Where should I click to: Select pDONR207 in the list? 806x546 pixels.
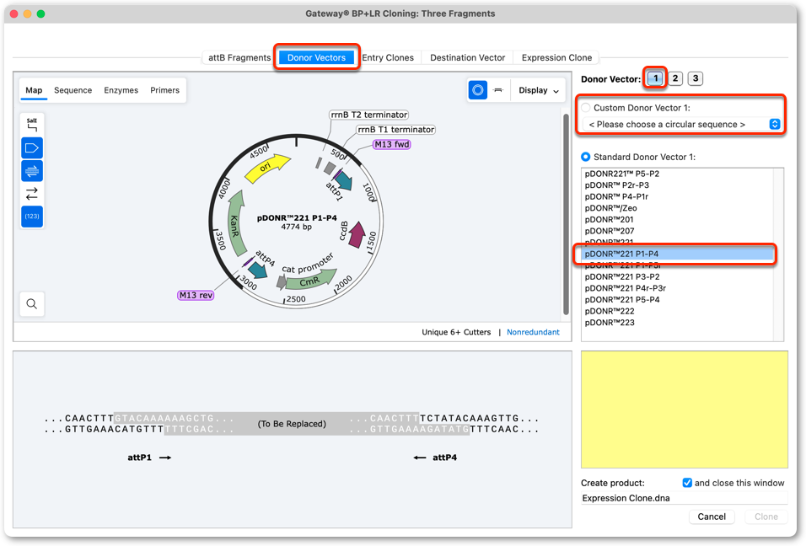pyautogui.click(x=678, y=231)
